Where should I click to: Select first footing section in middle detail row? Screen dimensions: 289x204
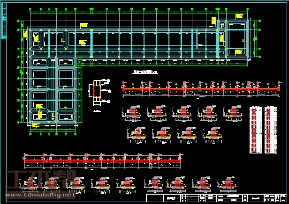(138, 134)
